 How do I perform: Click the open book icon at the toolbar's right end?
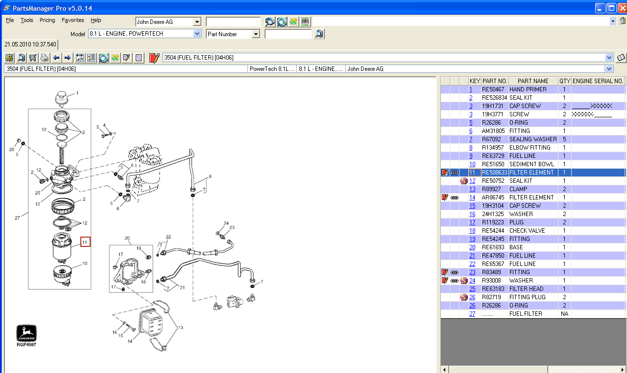pyautogui.click(x=621, y=58)
